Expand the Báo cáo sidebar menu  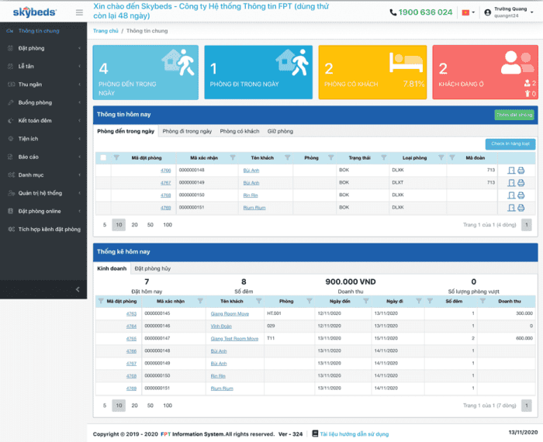pos(43,157)
